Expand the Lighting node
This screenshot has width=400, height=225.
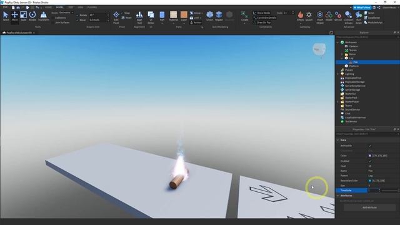pos(337,74)
